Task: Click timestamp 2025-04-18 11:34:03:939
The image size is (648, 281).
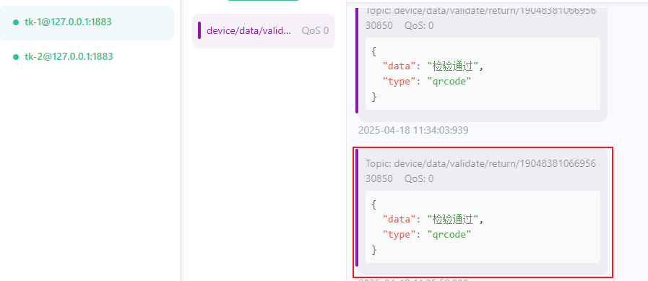Action: point(413,131)
